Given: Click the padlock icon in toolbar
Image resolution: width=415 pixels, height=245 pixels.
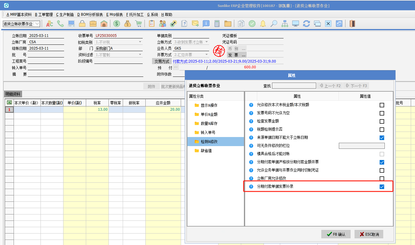Looking at the screenshot, I should pos(82,24).
